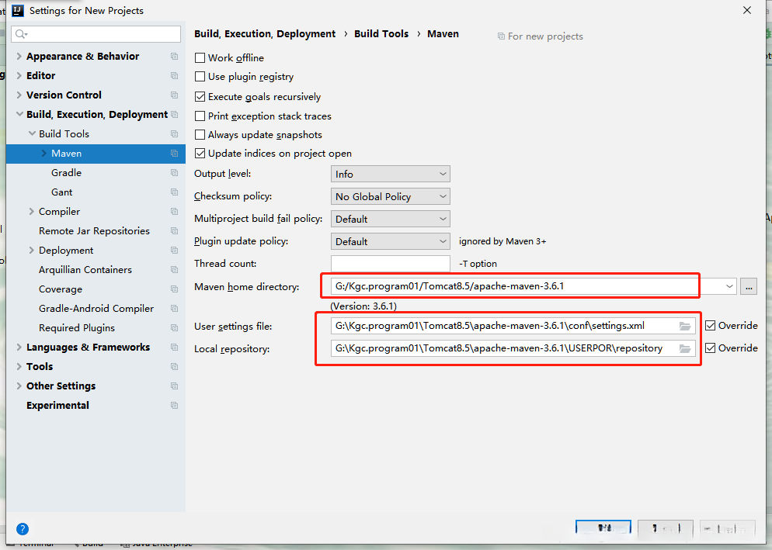Image resolution: width=772 pixels, height=550 pixels.
Task: Click the IntelliJ IDEA logo in title bar
Action: coord(18,10)
